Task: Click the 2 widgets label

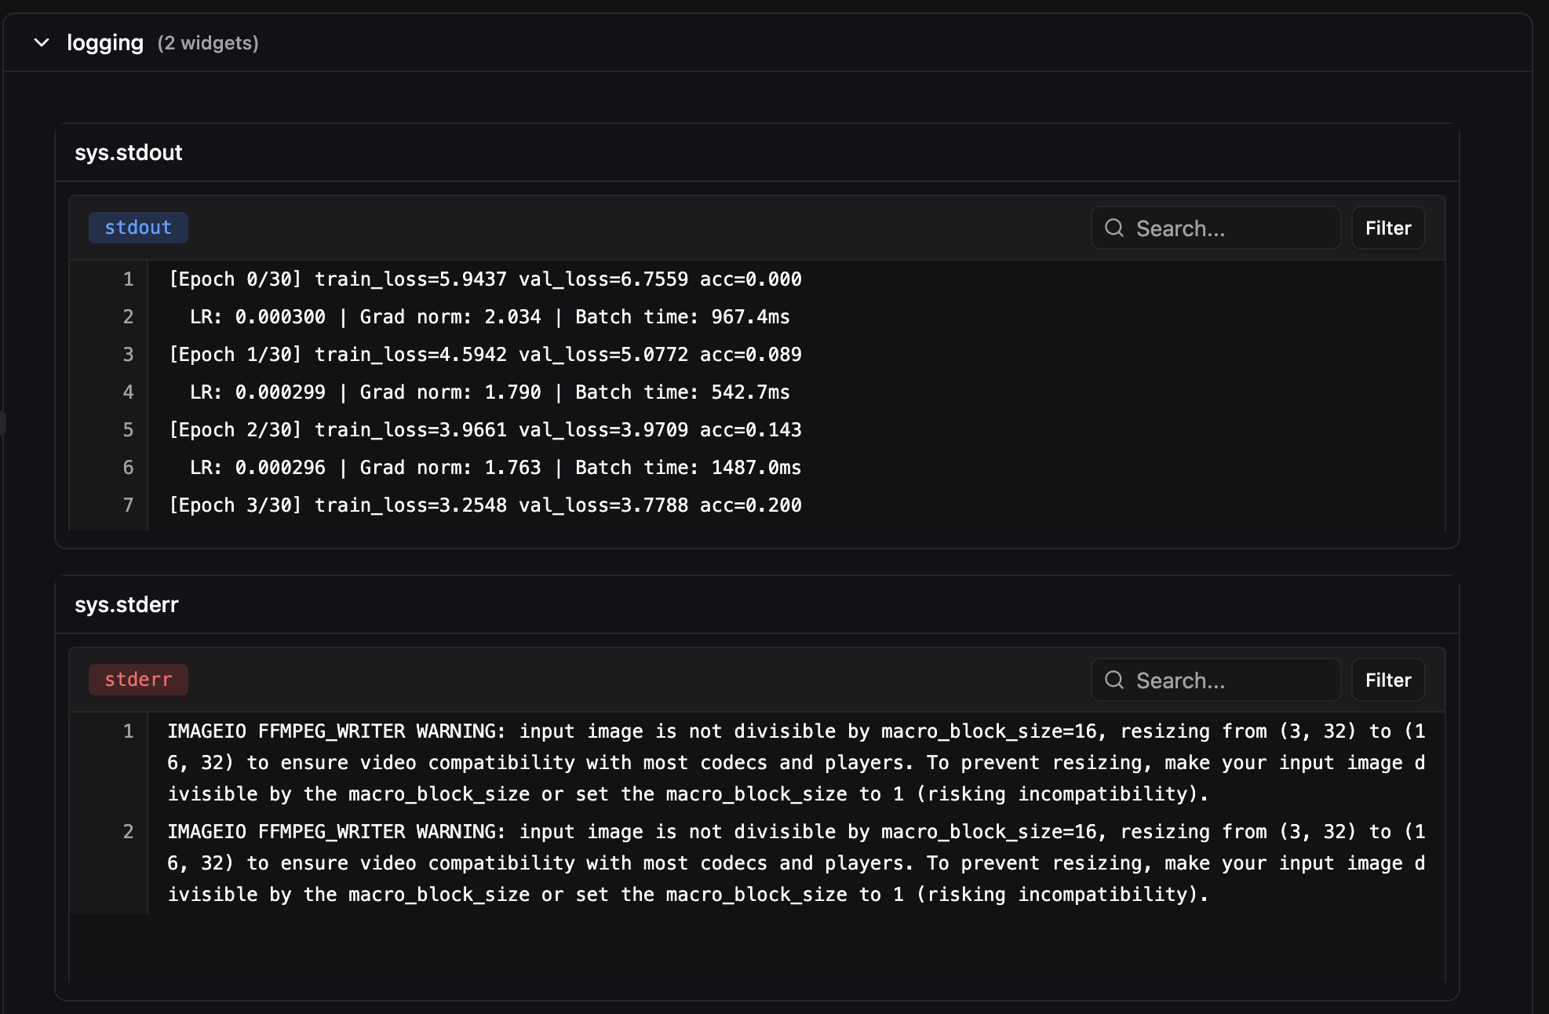Action: click(208, 44)
